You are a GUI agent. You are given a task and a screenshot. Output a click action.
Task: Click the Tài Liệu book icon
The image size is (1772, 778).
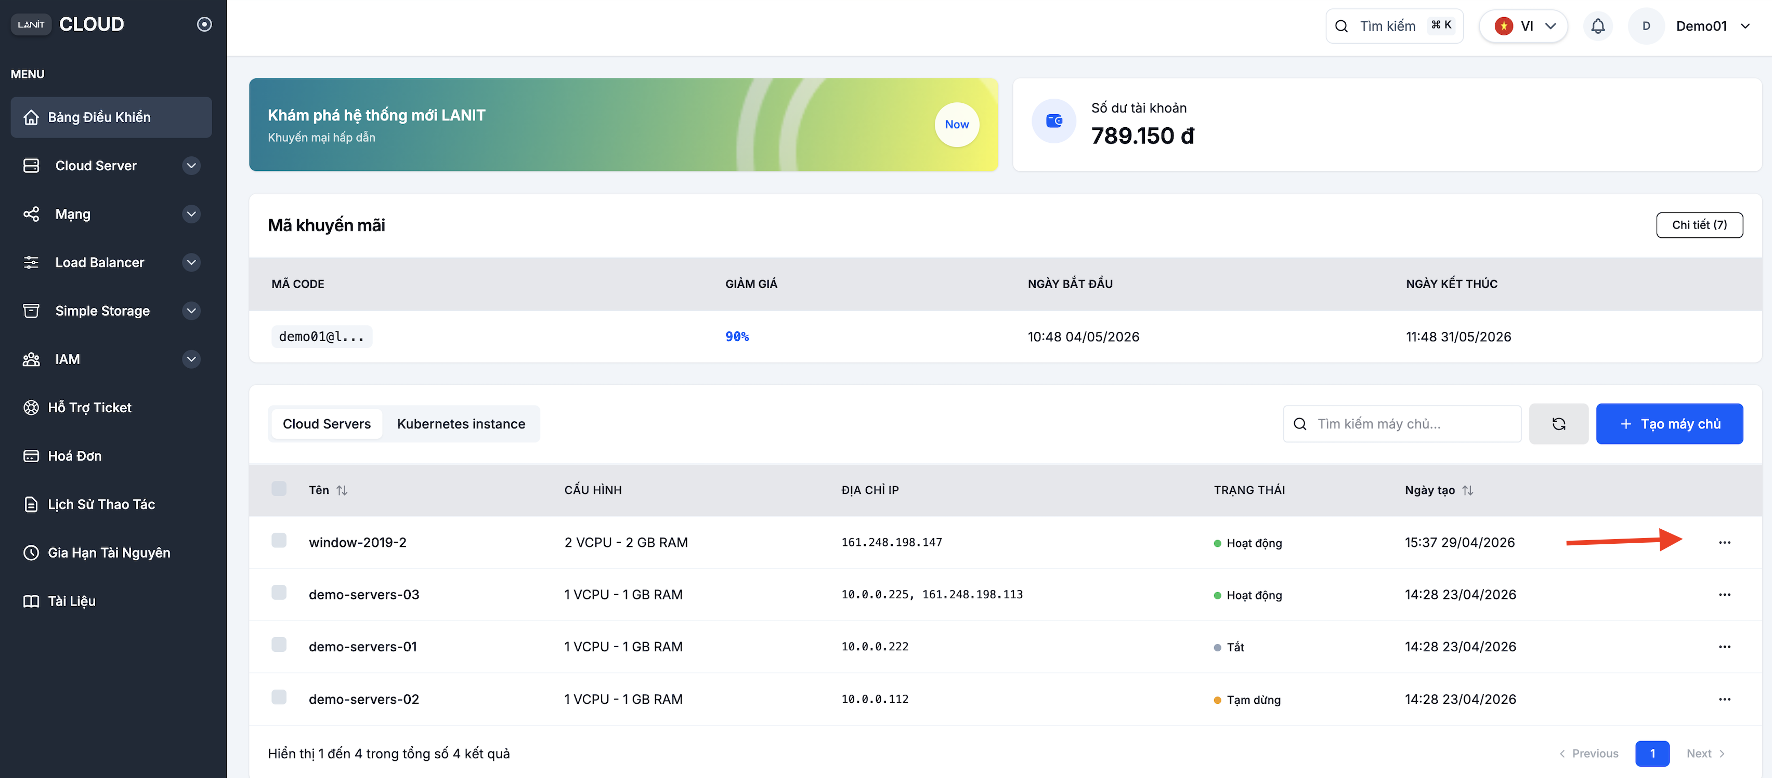[31, 601]
